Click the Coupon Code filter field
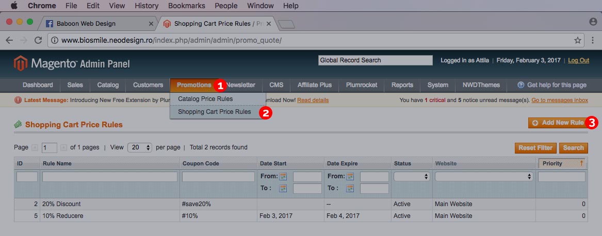The image size is (602, 236). pos(218,177)
